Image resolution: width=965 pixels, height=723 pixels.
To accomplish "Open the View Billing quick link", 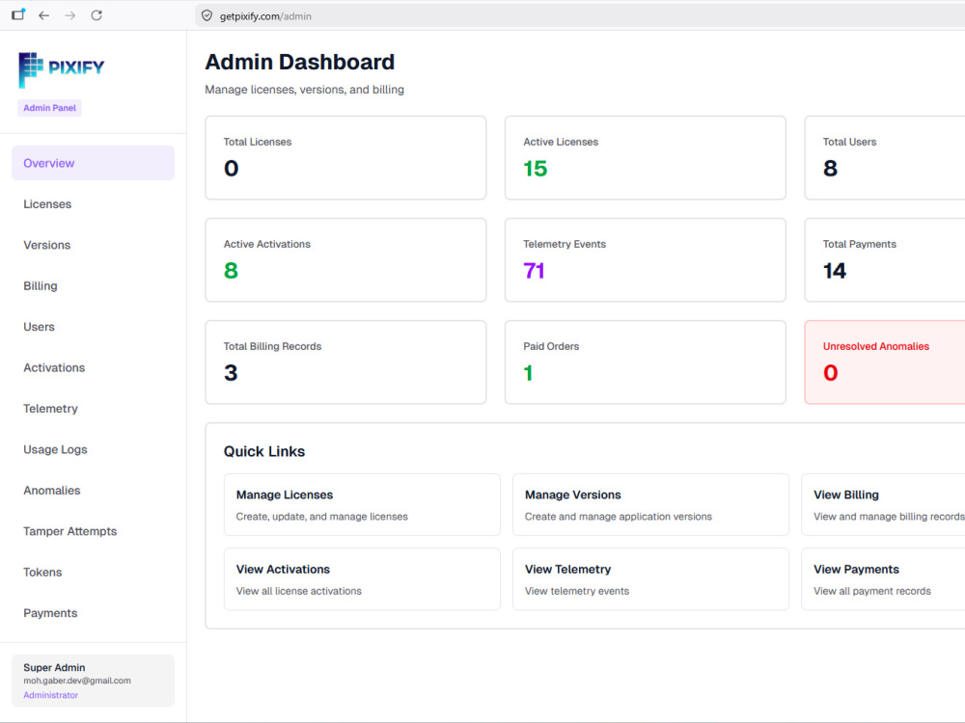I will [x=883, y=505].
